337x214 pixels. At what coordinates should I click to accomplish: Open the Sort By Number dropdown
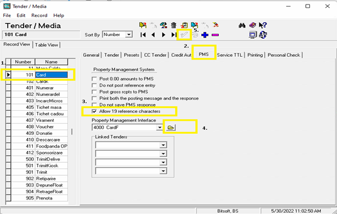tap(128, 34)
